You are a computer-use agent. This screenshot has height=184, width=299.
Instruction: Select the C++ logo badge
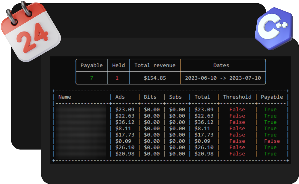pos(273,28)
